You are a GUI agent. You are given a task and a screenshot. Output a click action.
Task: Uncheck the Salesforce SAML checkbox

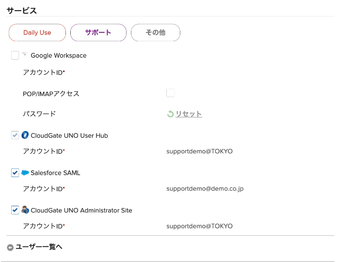pyautogui.click(x=15, y=173)
